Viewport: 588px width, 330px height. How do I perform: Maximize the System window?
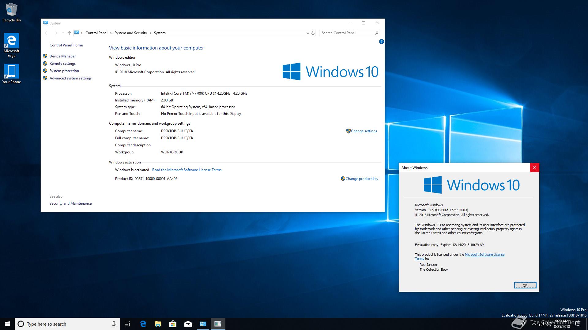click(x=364, y=23)
